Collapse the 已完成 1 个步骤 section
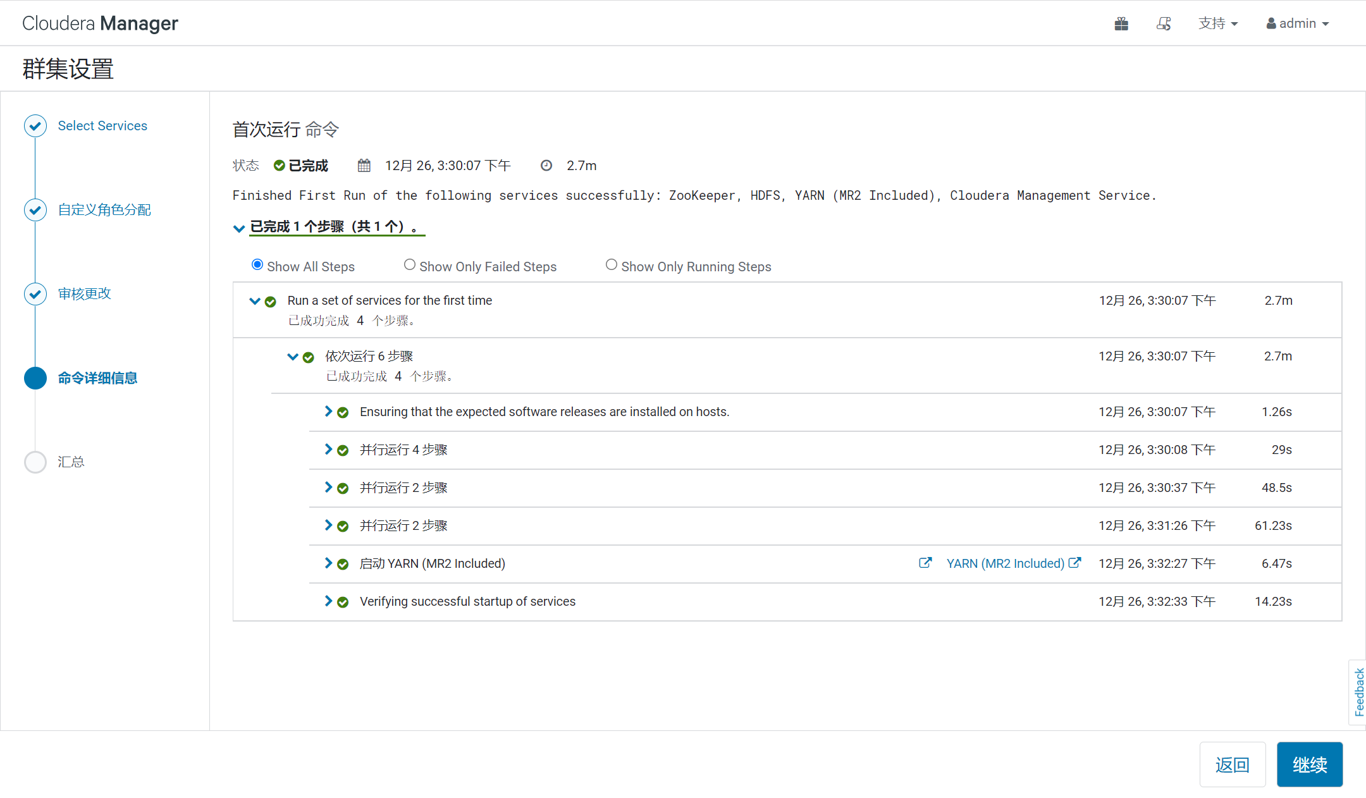Viewport: 1366px width, 798px height. (x=239, y=228)
